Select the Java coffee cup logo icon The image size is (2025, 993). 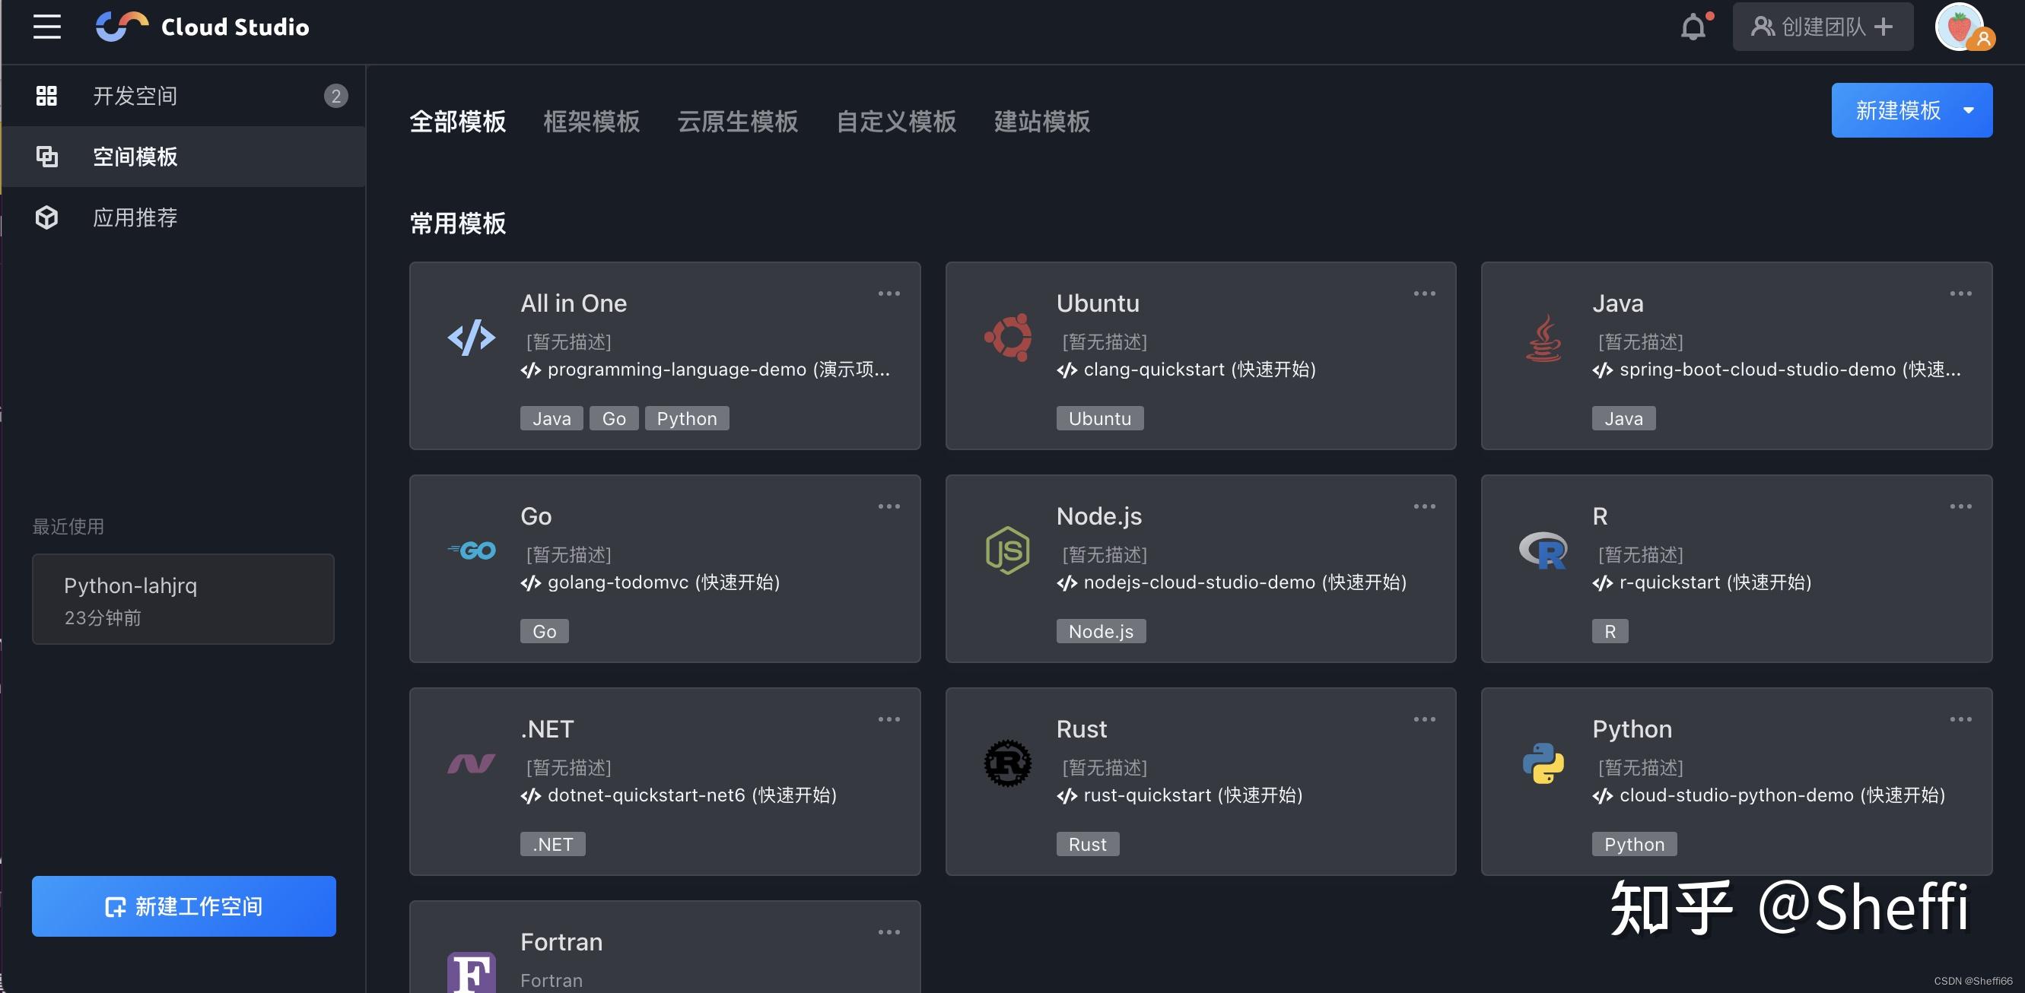tap(1543, 339)
